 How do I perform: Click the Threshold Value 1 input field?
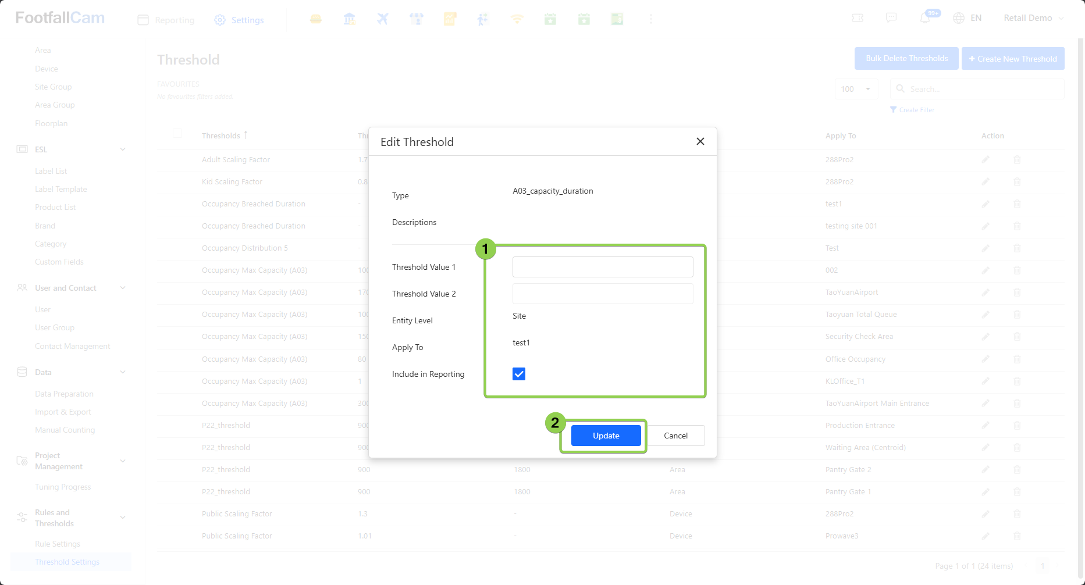coord(602,267)
